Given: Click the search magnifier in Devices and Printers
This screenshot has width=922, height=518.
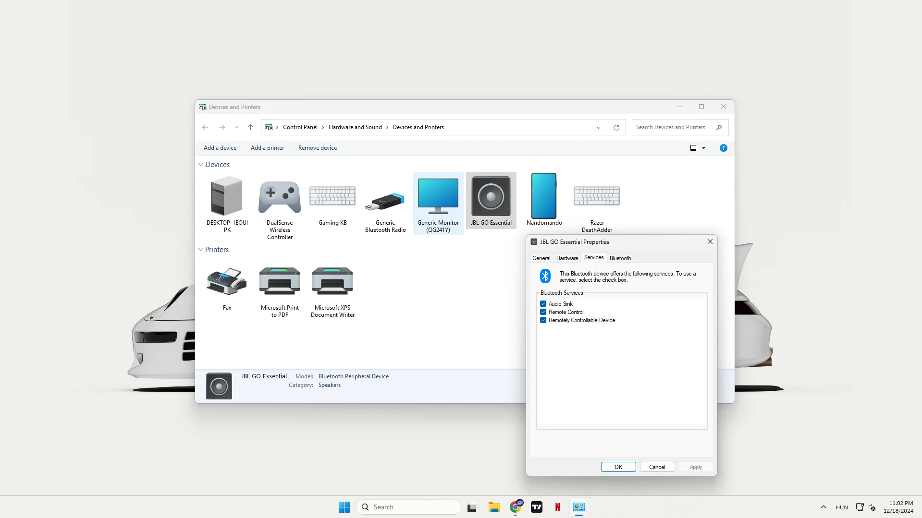Looking at the screenshot, I should click(x=719, y=127).
